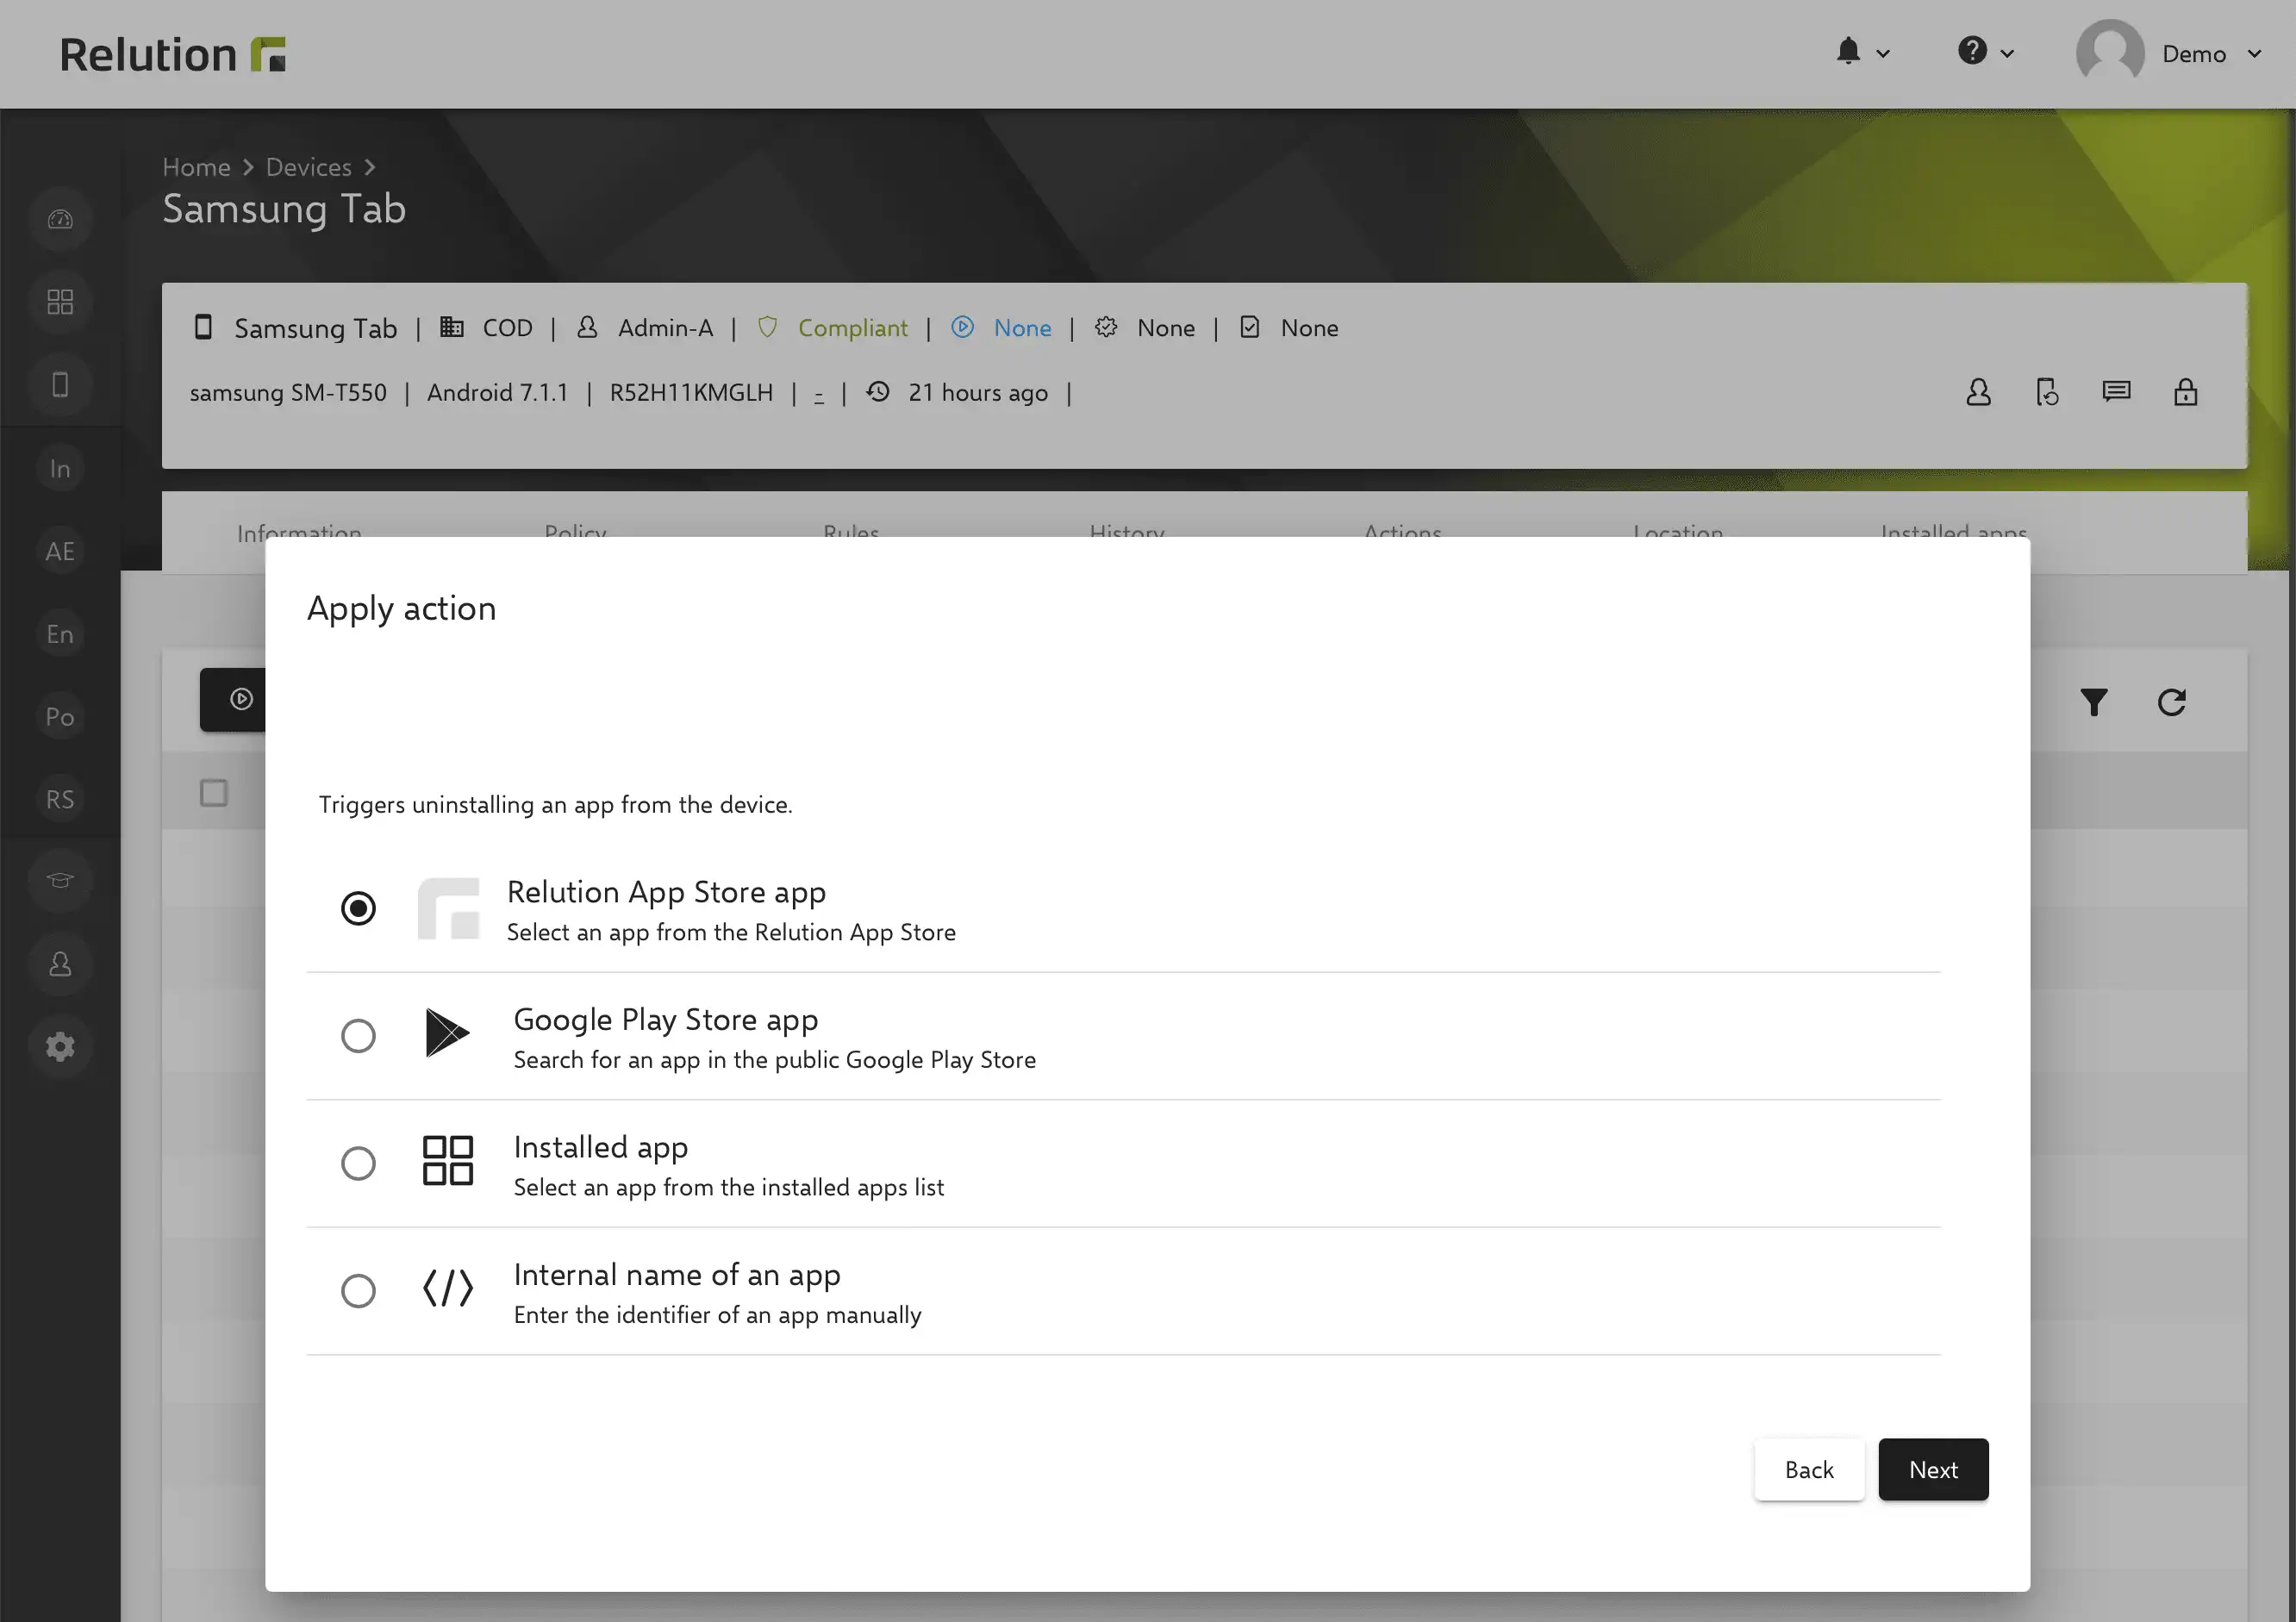Expand the notifications dropdown arrow
This screenshot has width=2296, height=1622.
point(1883,53)
